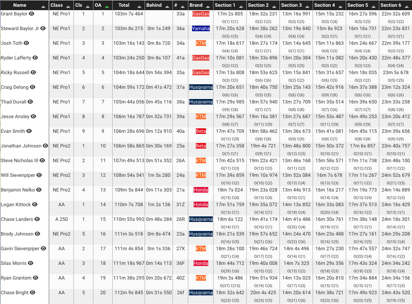The image size is (412, 304).
Task: Click the sort arrow in the Name column header
Action: (43, 6)
